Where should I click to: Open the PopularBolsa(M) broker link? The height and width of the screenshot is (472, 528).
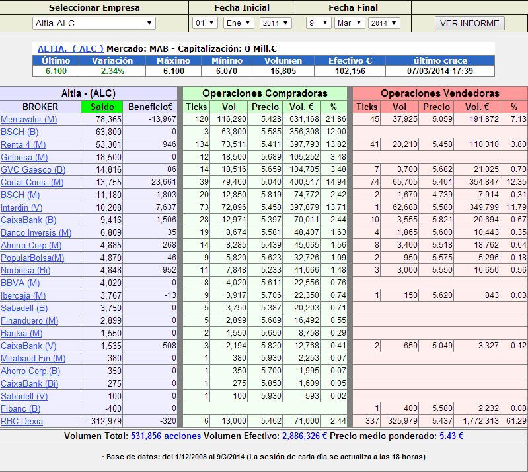pyautogui.click(x=32, y=258)
